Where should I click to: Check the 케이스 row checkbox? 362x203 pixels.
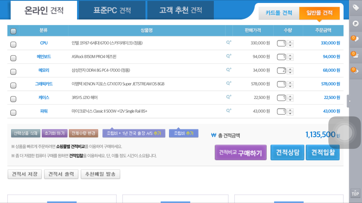(13, 99)
